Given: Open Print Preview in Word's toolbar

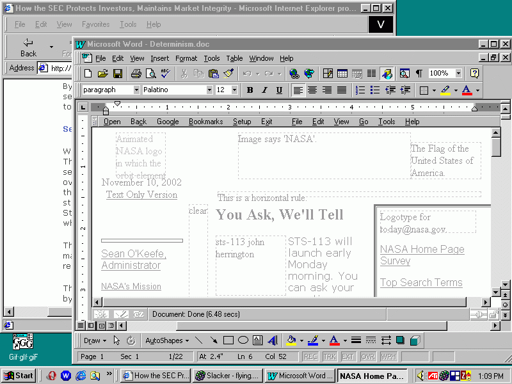Looking at the screenshot, I should 151,74.
